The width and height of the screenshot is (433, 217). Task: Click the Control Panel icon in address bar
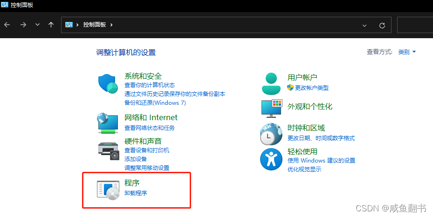point(69,25)
